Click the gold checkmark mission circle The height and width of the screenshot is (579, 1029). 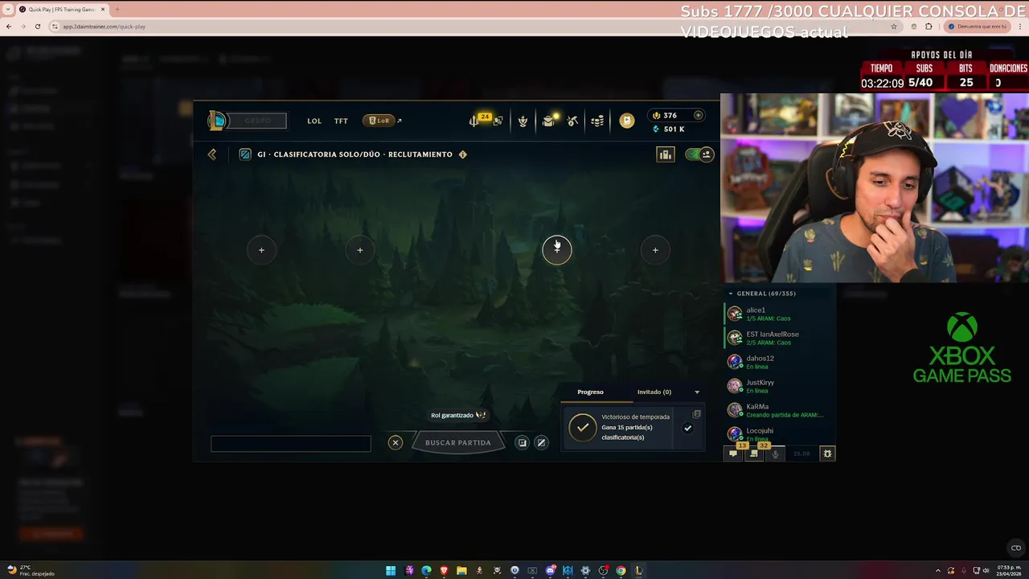click(x=583, y=428)
